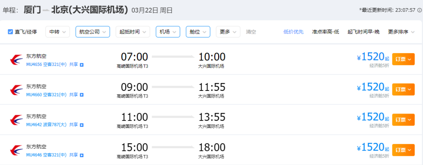
Task: Click the 共享 codeshare icon for MU4646
Action: [x=82, y=155]
